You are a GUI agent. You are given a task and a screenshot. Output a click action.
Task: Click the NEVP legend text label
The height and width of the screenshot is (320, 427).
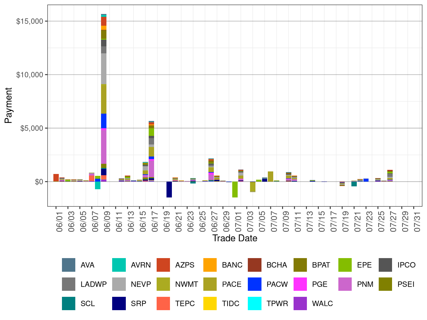point(141,284)
